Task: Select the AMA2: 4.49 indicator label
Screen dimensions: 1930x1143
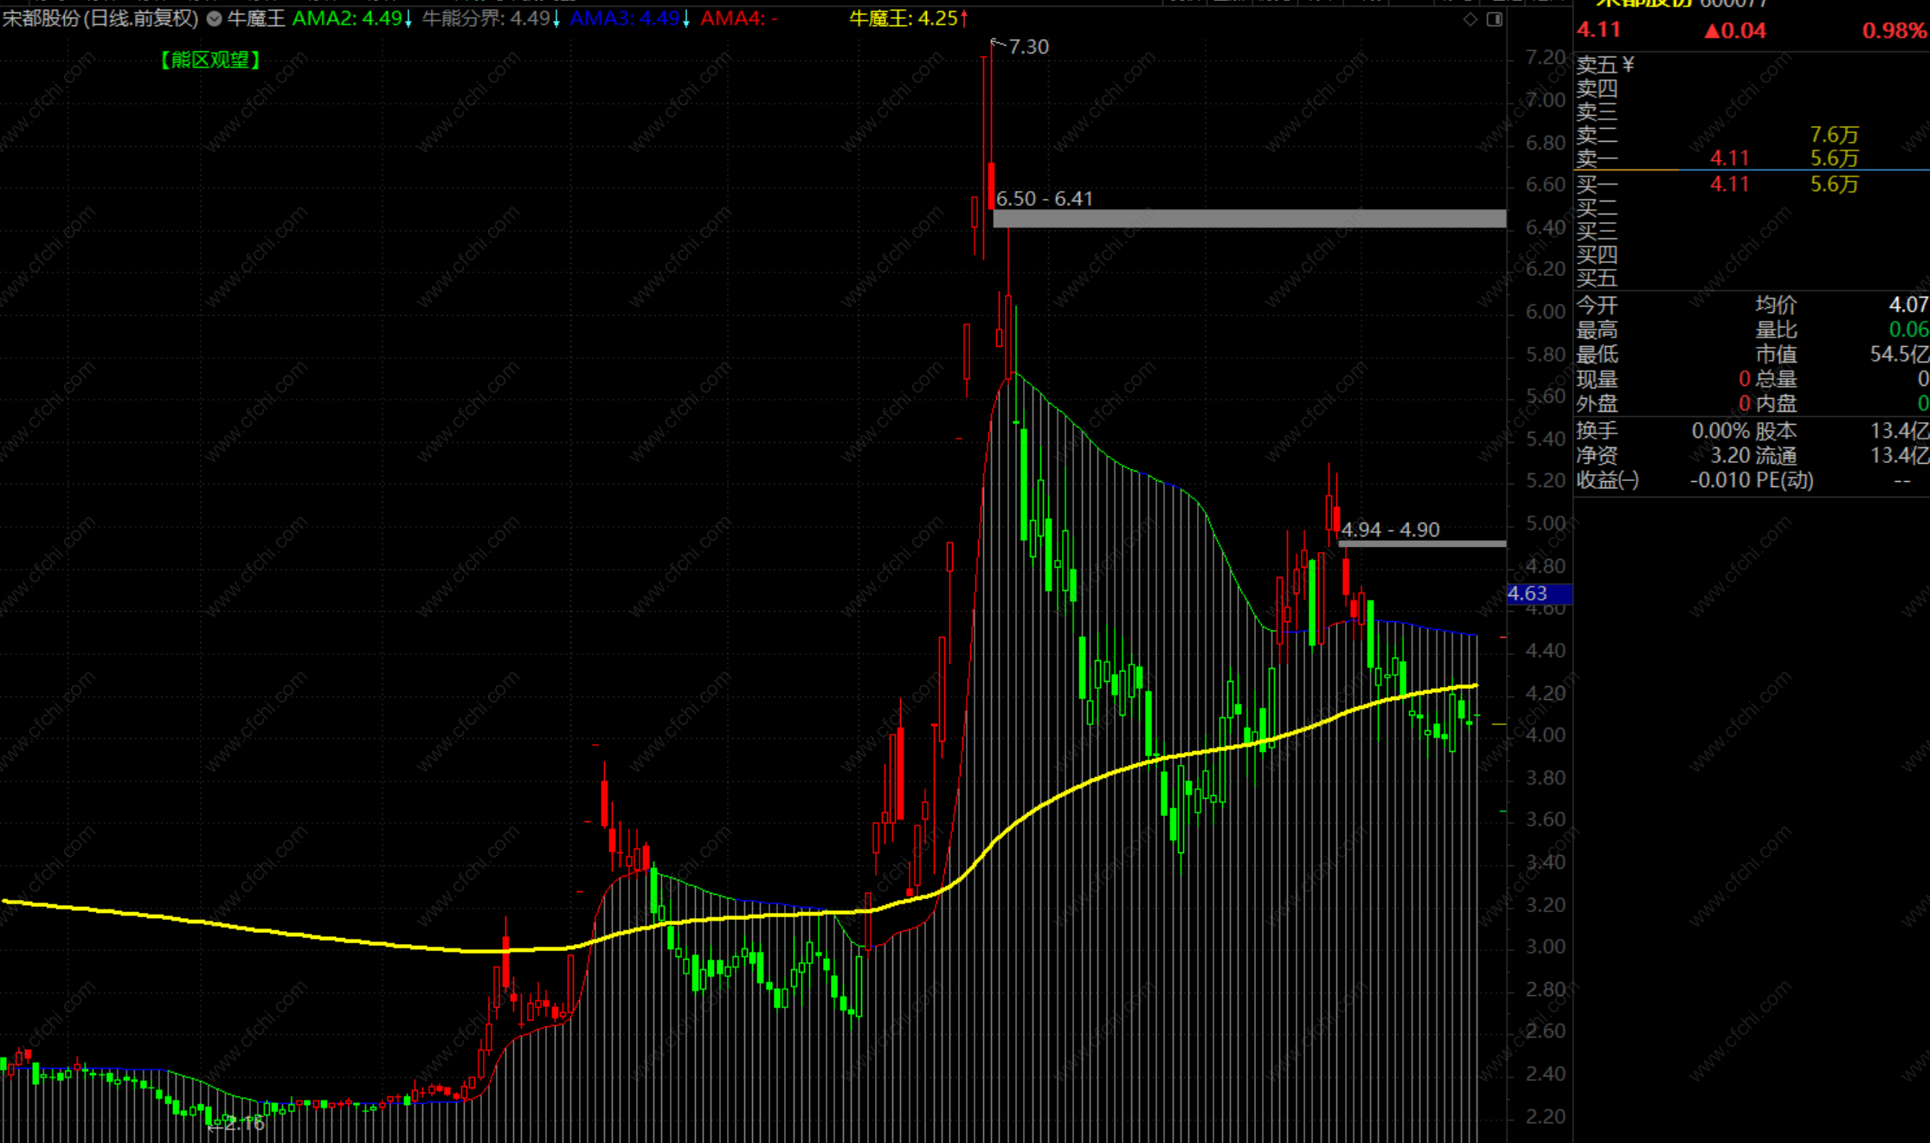Action: (347, 18)
